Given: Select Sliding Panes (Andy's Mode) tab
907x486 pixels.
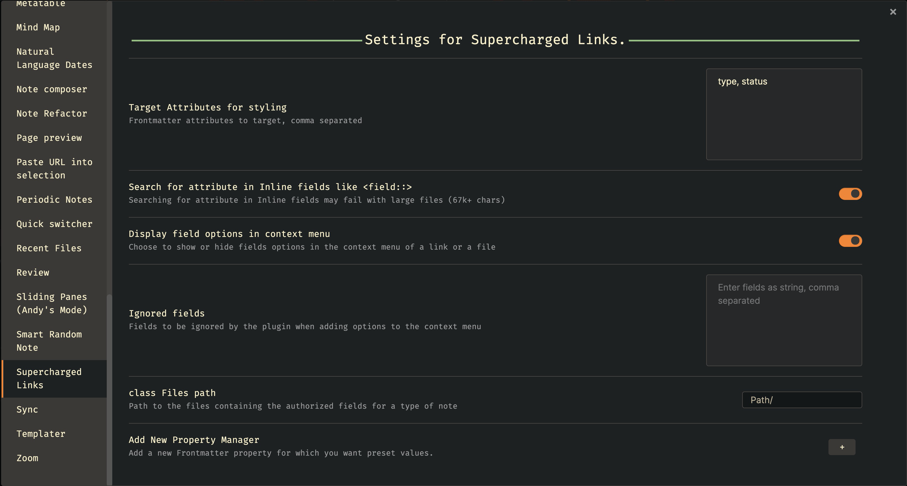Looking at the screenshot, I should pos(51,303).
